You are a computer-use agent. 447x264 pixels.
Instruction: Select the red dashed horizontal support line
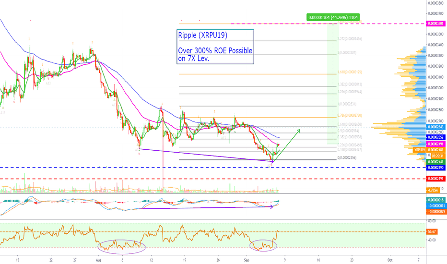(213, 179)
